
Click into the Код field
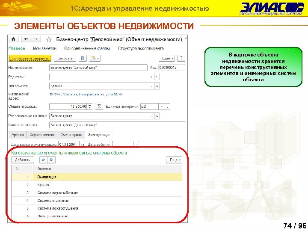click(172, 68)
